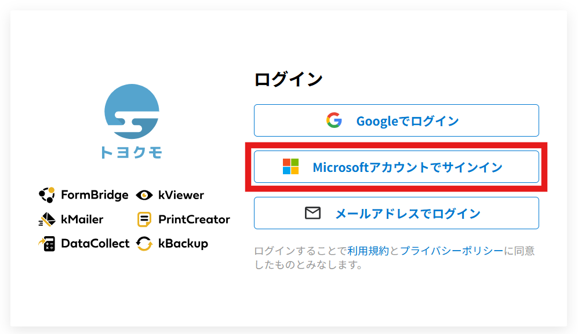Click the kMailer envelope icon

coord(47,219)
